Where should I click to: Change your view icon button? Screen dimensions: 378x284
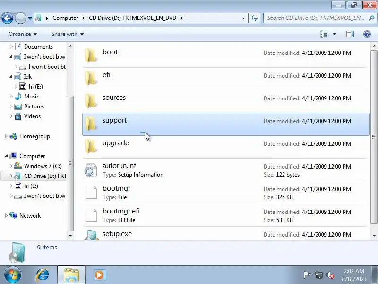pyautogui.click(x=324, y=34)
